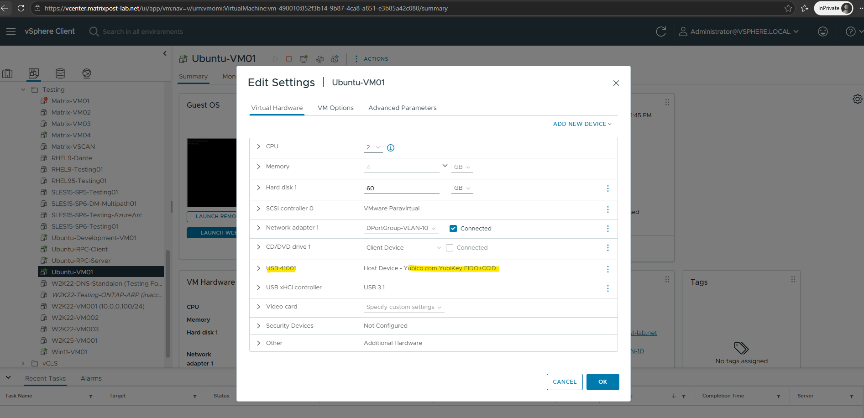This screenshot has height=418, width=864.
Task: Click the Take Snapshot toolbar icon
Action: (x=335, y=59)
